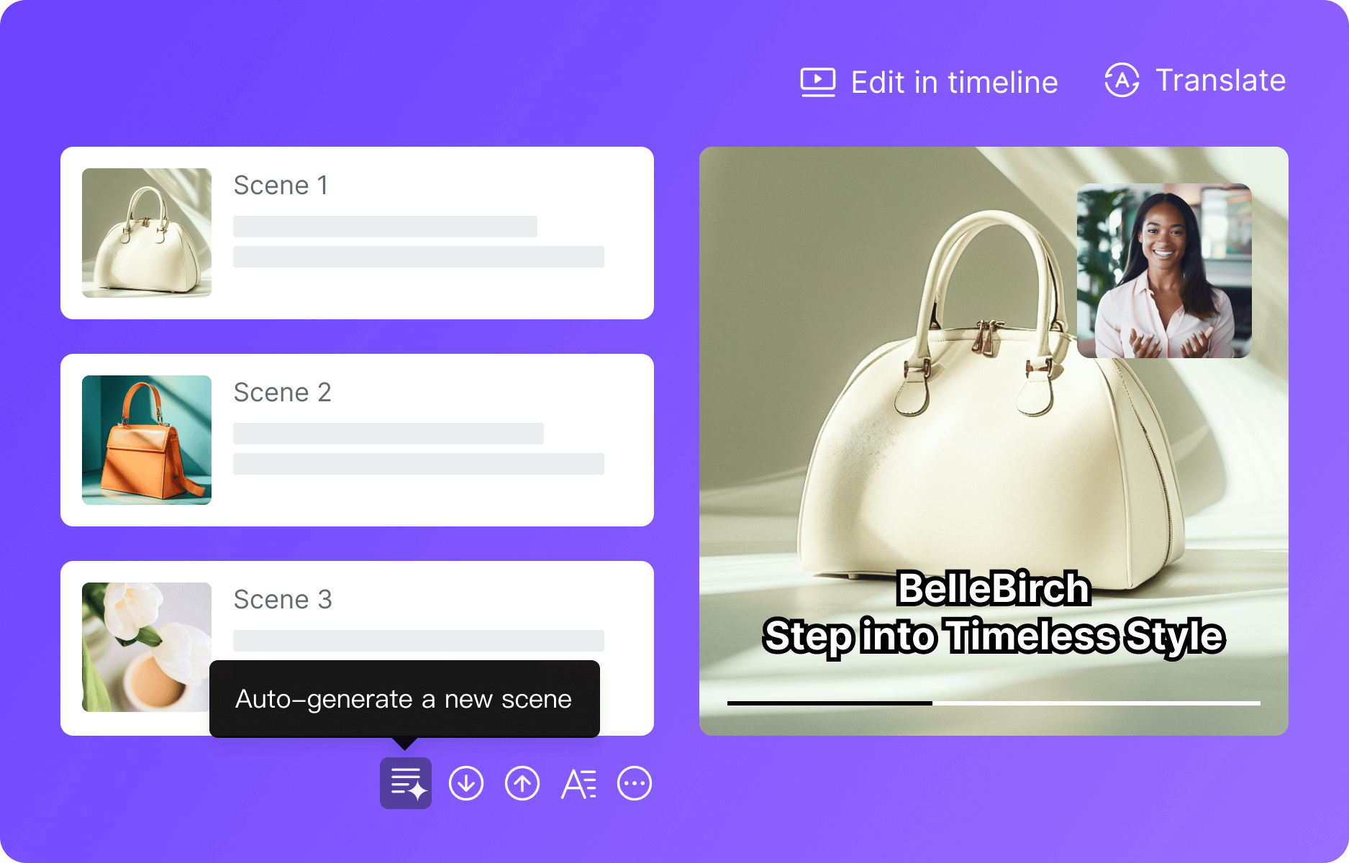Image resolution: width=1349 pixels, height=863 pixels.
Task: Select the presenter avatar overlay in preview
Action: pyautogui.click(x=1163, y=271)
